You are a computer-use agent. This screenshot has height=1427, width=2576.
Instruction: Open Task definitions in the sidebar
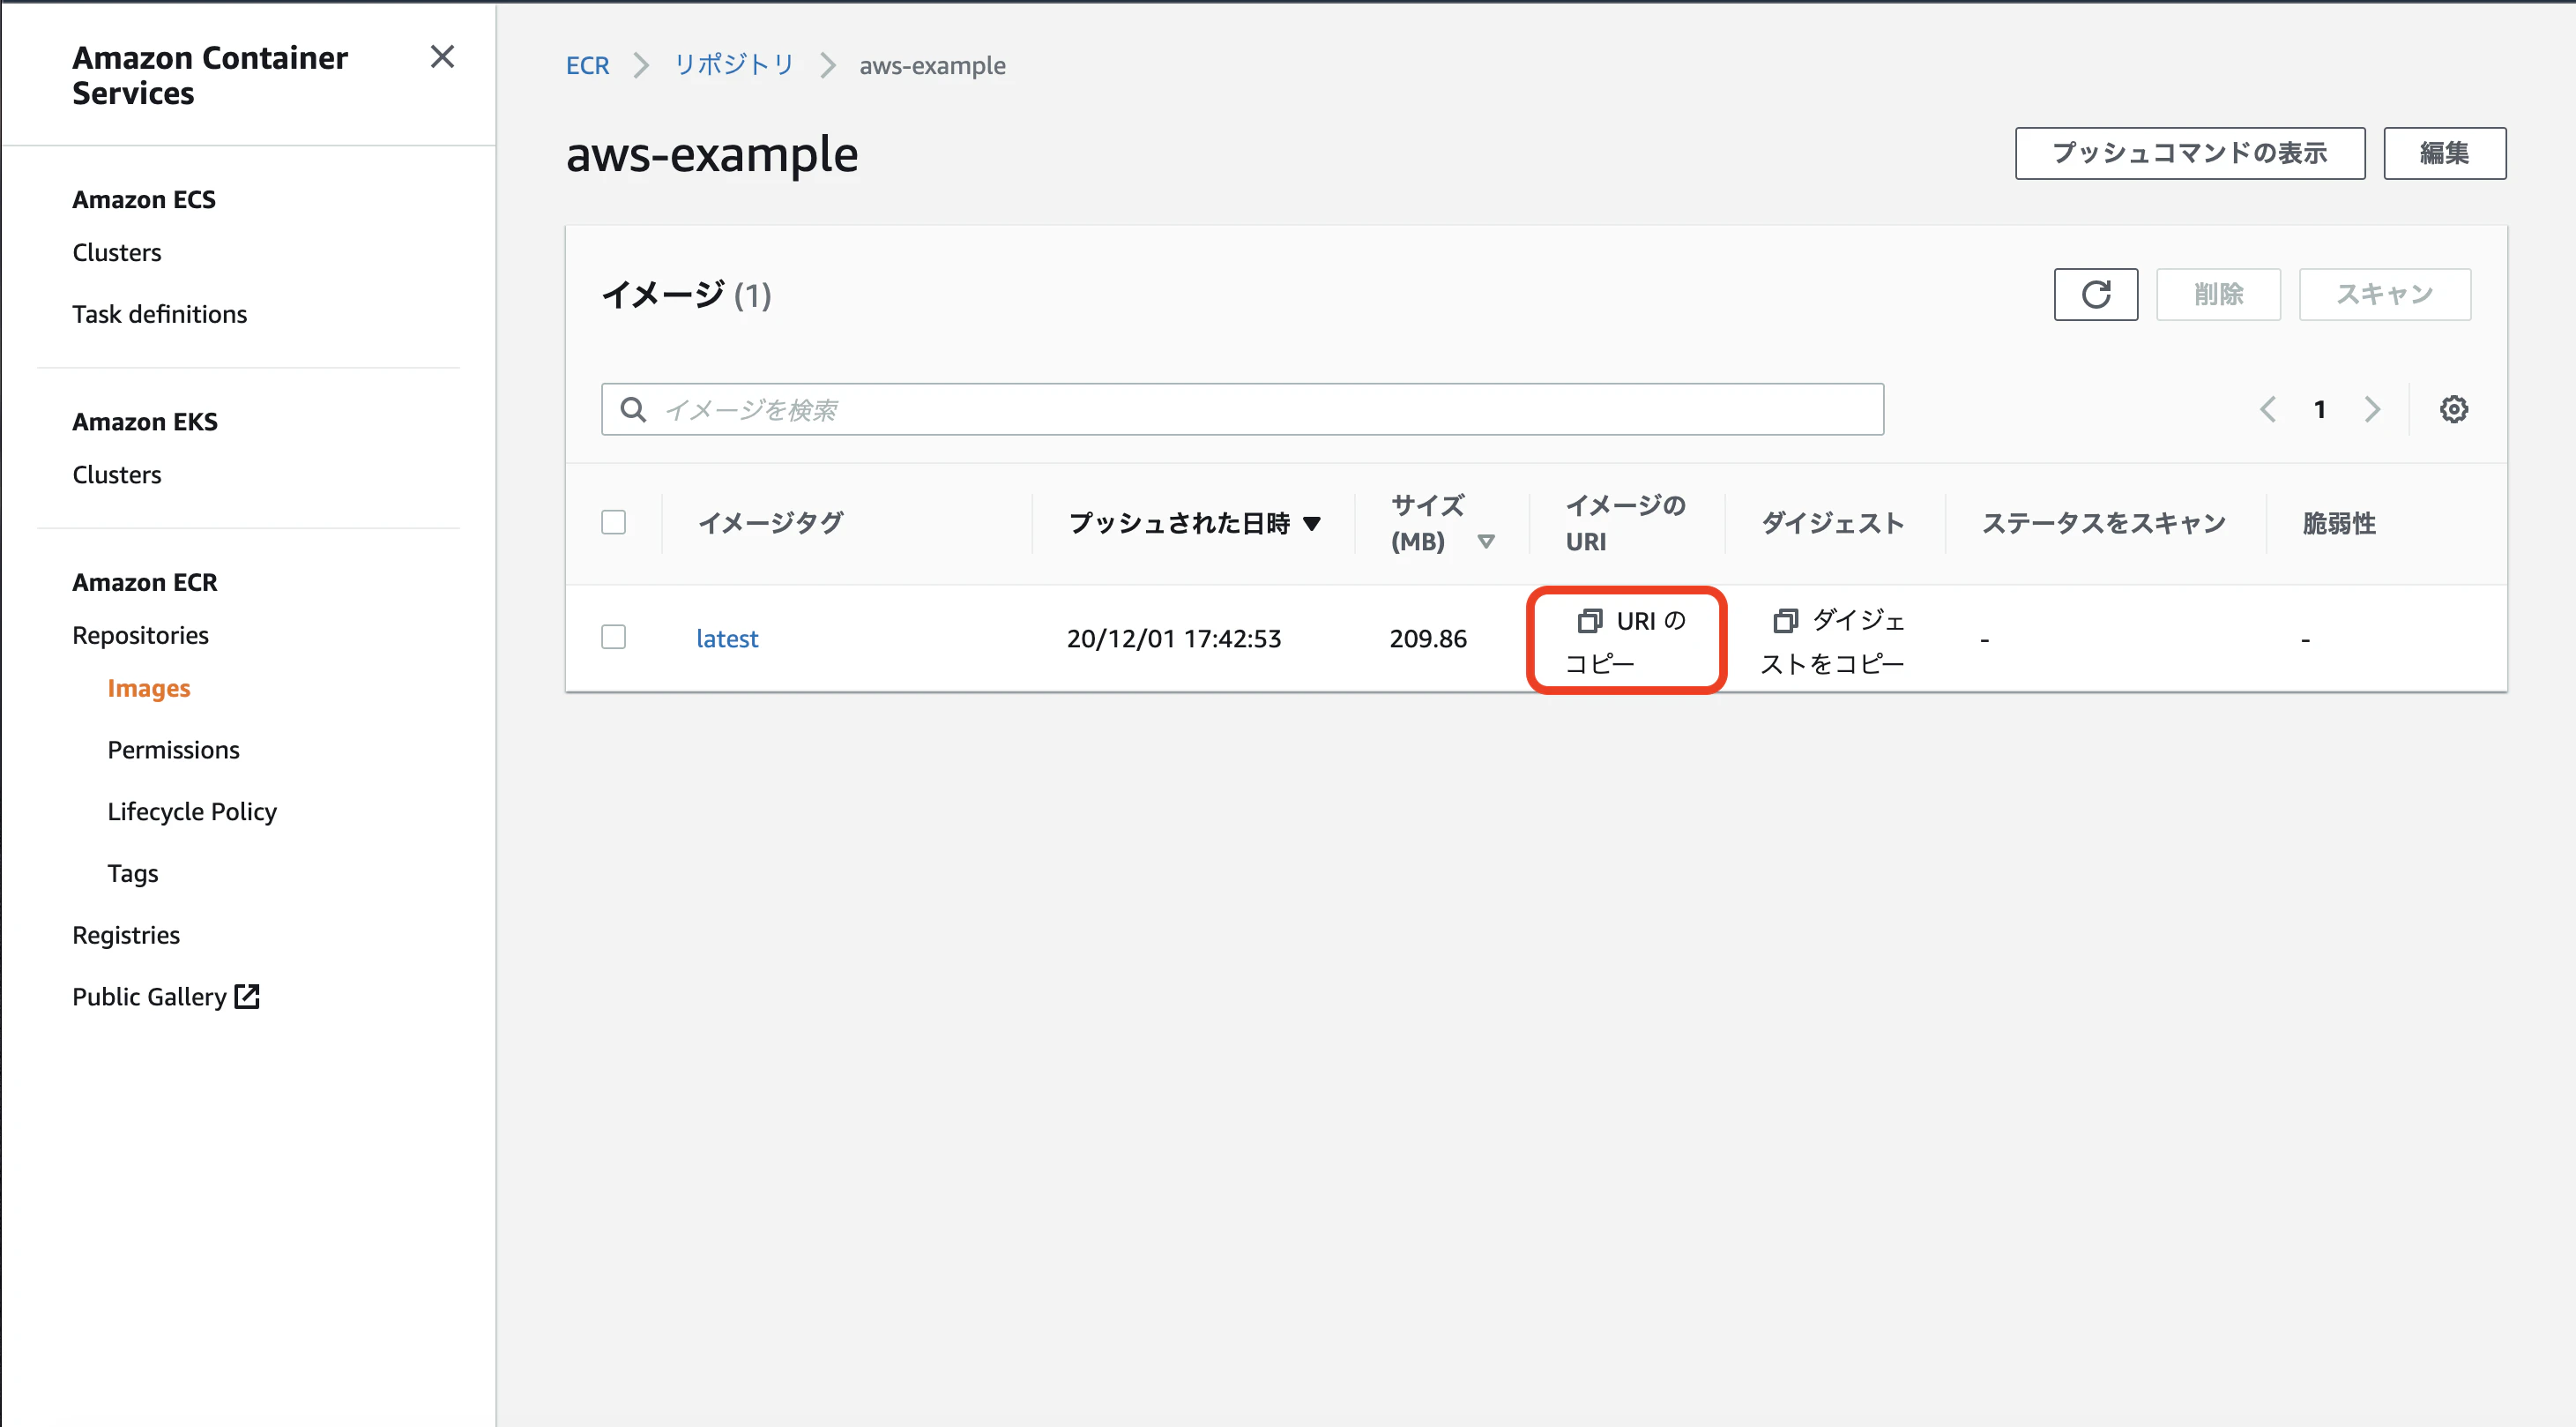pos(159,314)
